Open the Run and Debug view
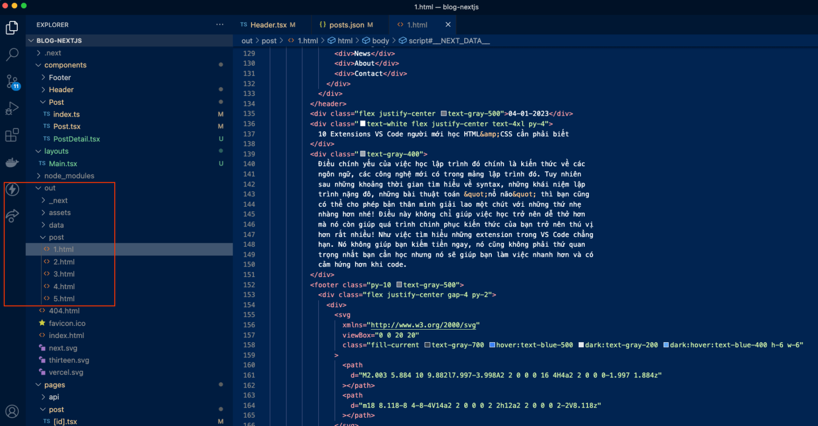The width and height of the screenshot is (818, 426). 12,108
